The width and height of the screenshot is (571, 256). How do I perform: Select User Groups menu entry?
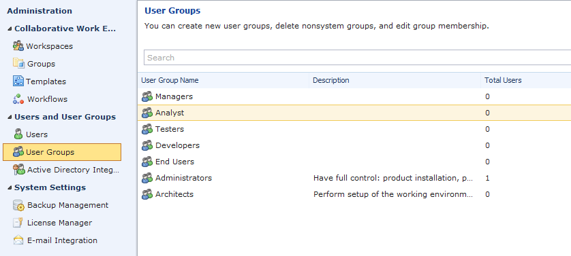(x=62, y=152)
